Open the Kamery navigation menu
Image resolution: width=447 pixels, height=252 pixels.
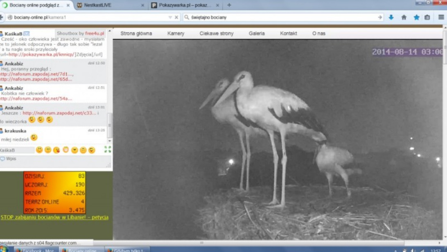pos(176,34)
